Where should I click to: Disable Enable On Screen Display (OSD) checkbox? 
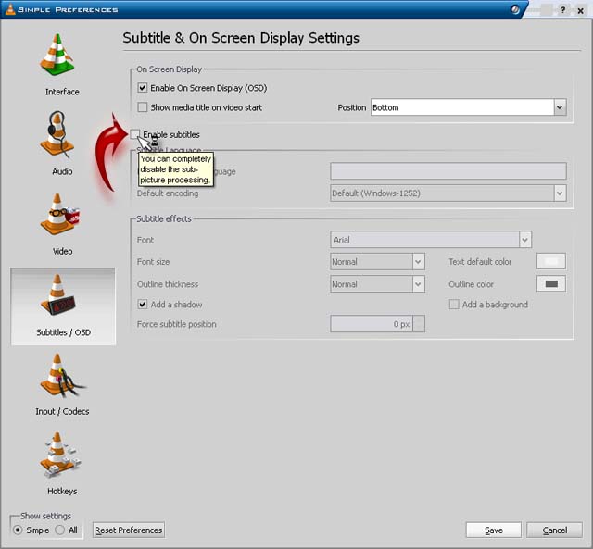point(143,88)
